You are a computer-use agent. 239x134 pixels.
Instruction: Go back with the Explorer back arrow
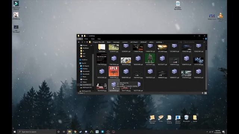tap(79, 42)
